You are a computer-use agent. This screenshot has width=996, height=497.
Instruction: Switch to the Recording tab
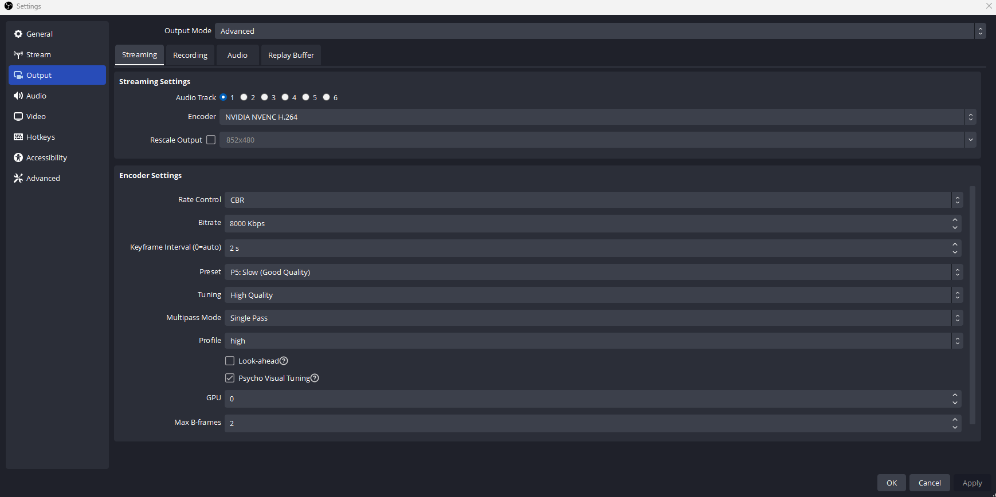[190, 55]
